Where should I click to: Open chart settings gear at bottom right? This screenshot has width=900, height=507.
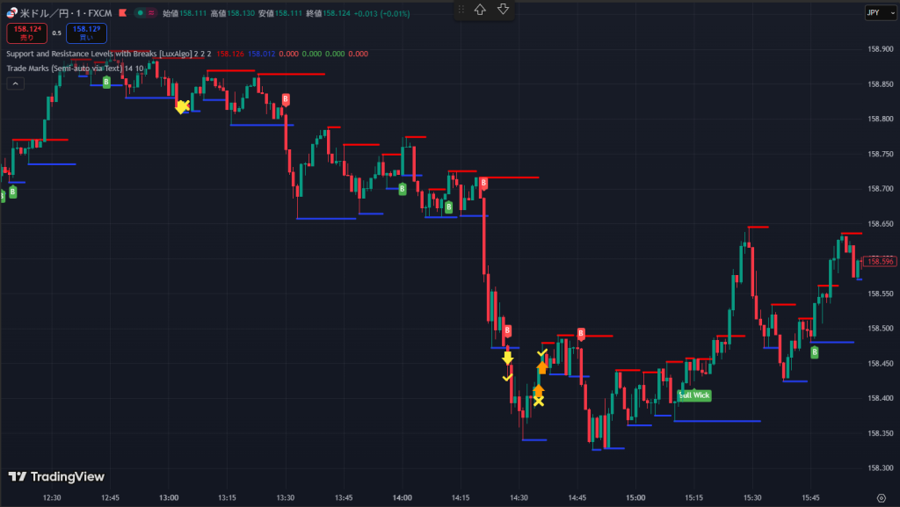881,497
